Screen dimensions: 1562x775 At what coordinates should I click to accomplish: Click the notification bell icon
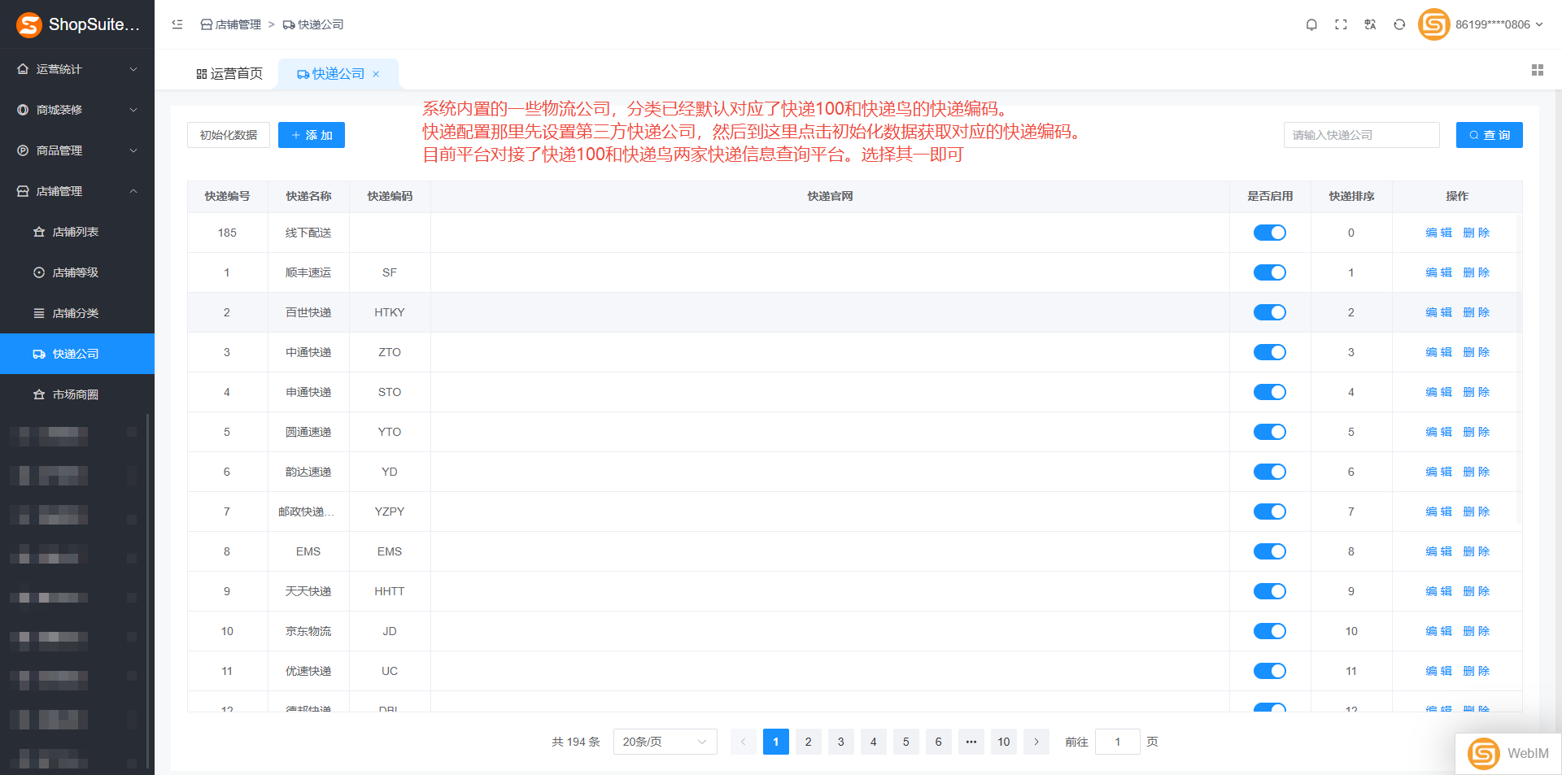point(1311,24)
